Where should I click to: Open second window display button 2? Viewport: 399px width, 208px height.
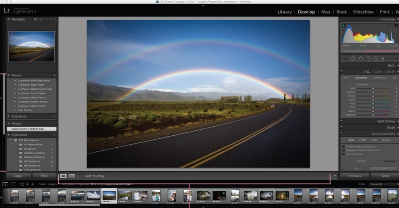click(13, 184)
